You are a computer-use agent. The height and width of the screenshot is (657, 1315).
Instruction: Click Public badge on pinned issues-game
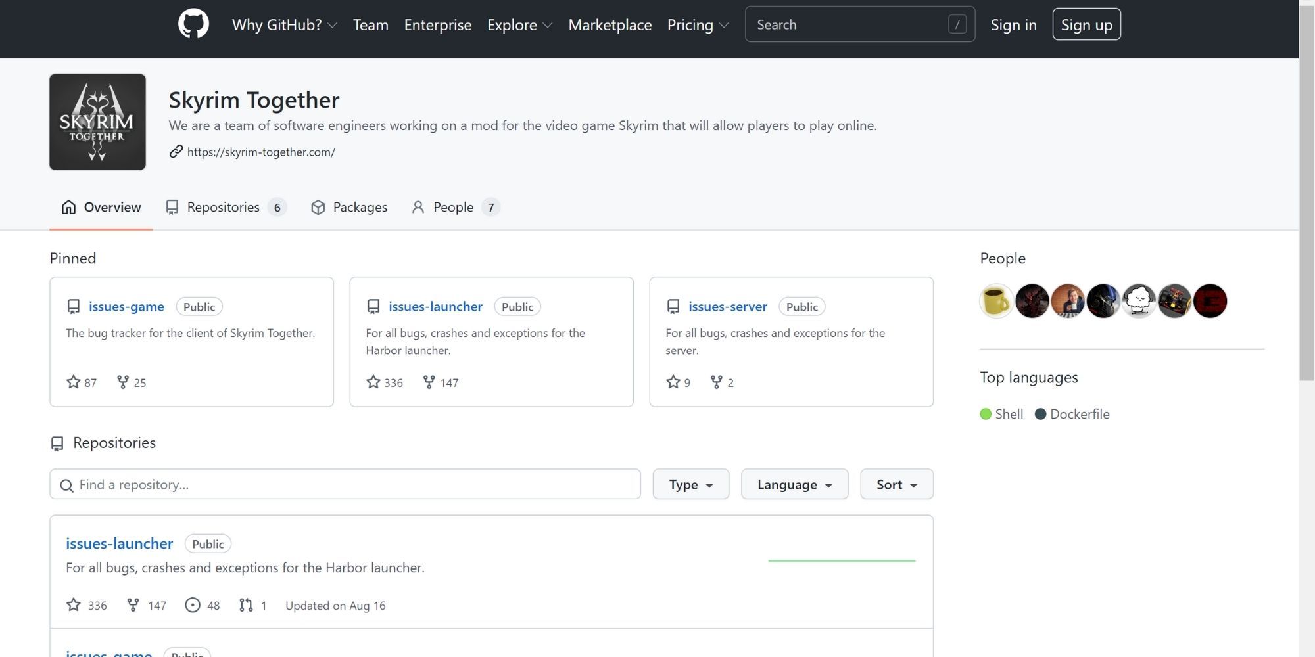coord(199,307)
